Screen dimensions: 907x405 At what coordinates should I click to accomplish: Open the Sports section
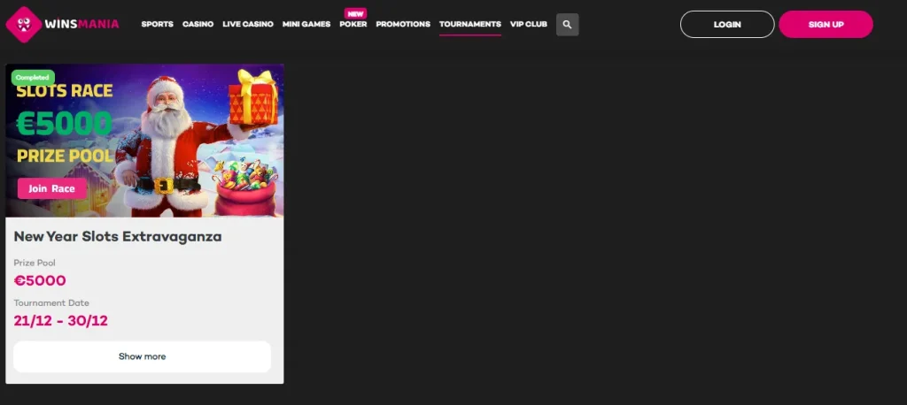(x=157, y=25)
